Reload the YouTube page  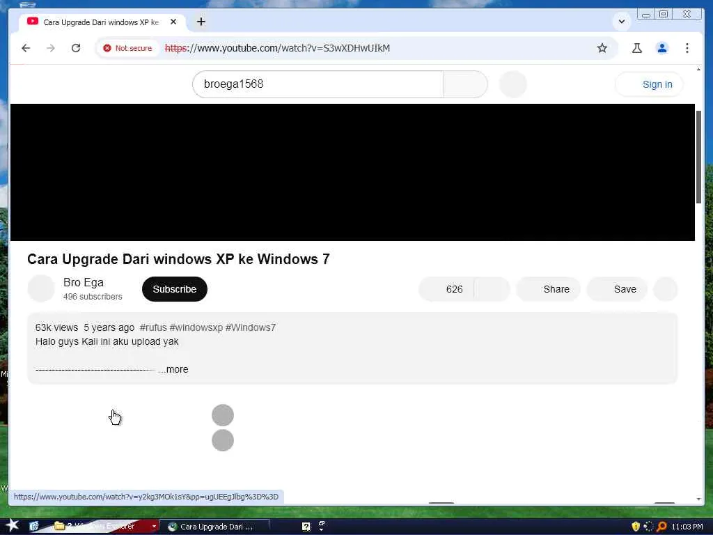[76, 48]
